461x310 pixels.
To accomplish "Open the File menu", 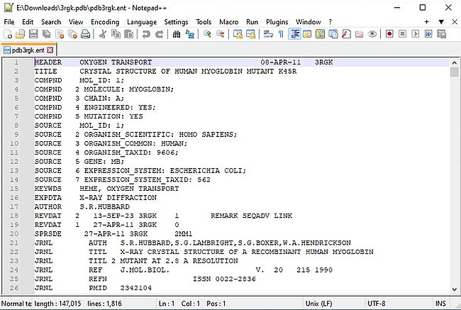I will [9, 22].
